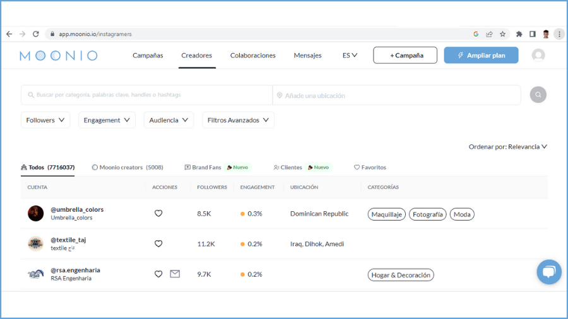568x319 pixels.
Task: Click the 0.3% engagement value
Action: (255, 214)
